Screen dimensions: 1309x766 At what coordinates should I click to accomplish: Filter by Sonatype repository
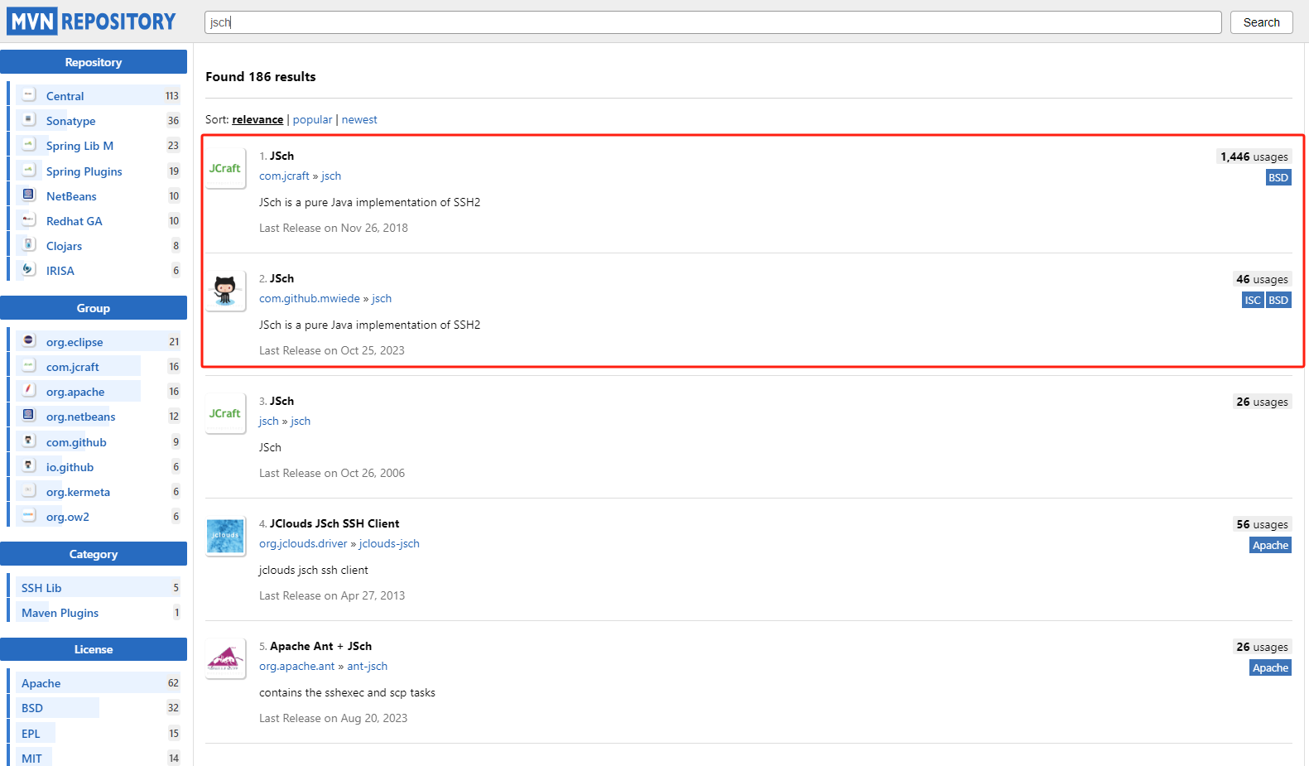[70, 121]
